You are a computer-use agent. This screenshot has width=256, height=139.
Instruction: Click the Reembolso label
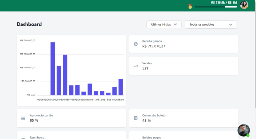(x=37, y=137)
